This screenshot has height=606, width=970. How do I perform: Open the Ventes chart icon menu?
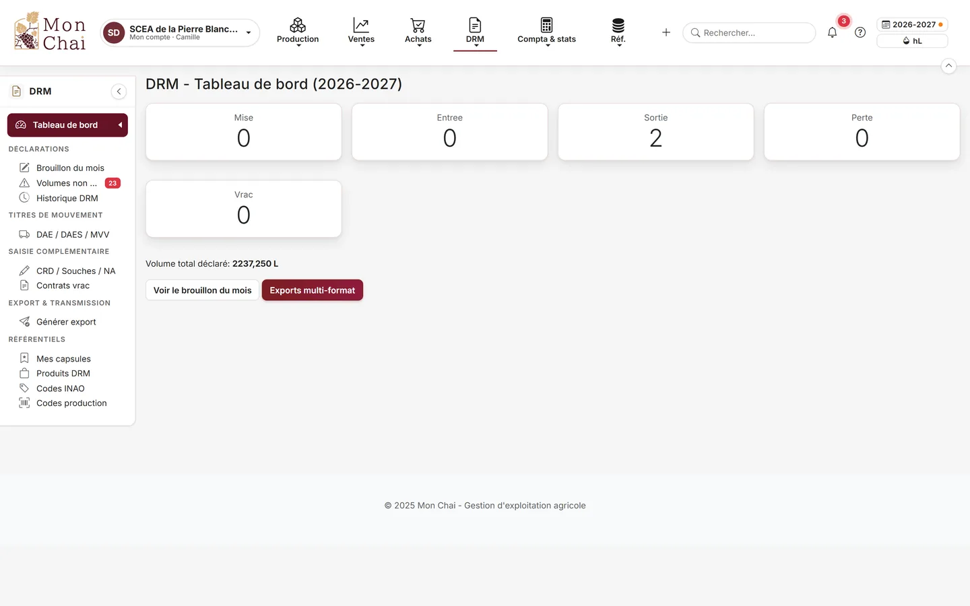click(361, 32)
